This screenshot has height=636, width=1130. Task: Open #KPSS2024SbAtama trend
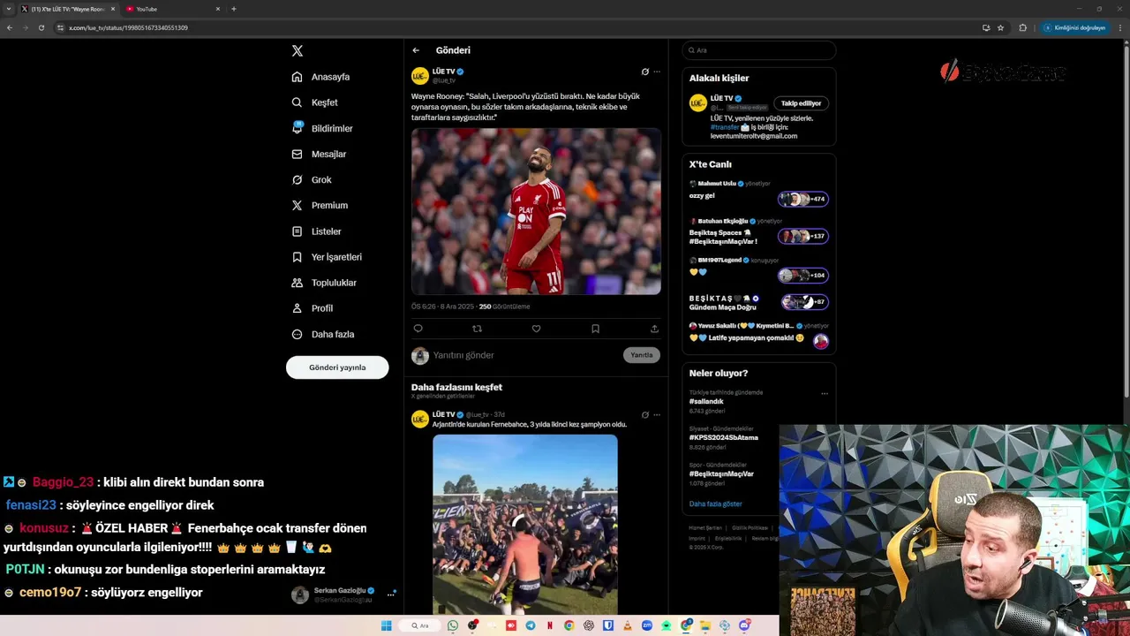(723, 437)
